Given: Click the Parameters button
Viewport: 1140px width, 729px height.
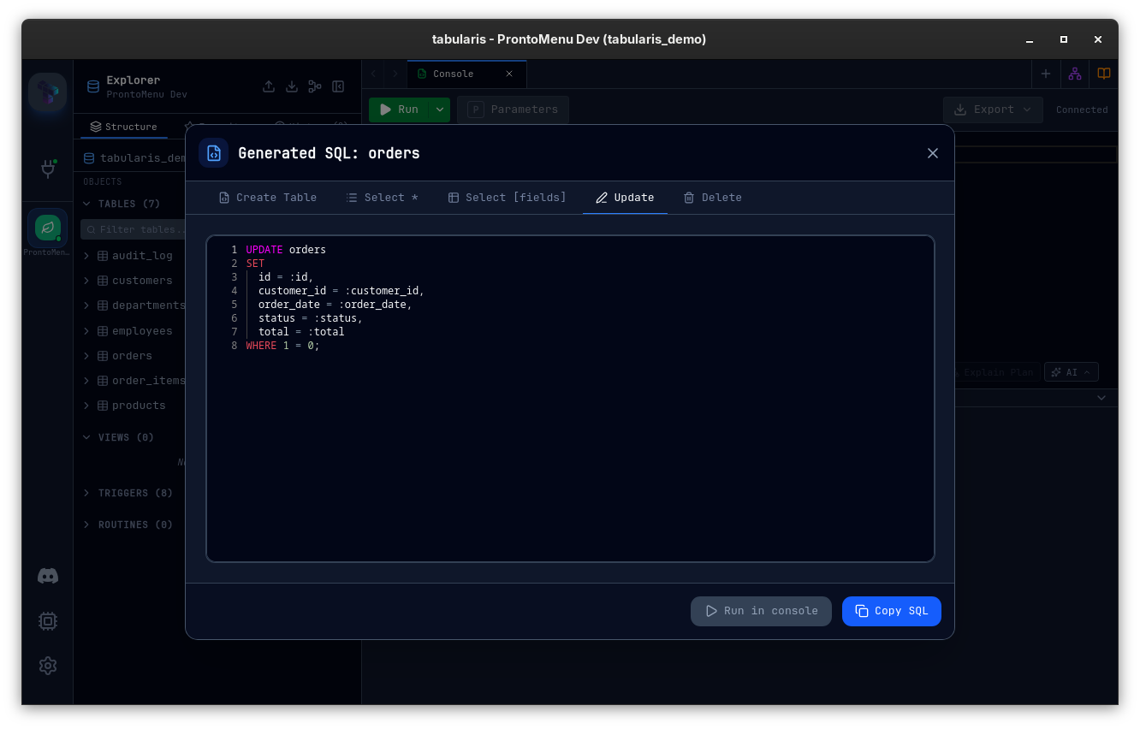Looking at the screenshot, I should click(x=513, y=110).
